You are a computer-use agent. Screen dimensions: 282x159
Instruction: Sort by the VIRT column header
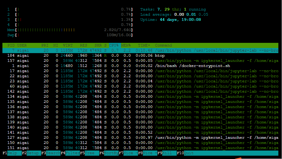pyautogui.click(x=68, y=45)
